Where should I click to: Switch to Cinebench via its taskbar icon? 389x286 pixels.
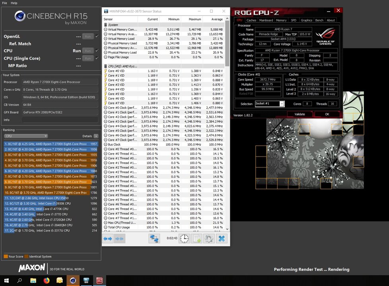click(x=73, y=280)
